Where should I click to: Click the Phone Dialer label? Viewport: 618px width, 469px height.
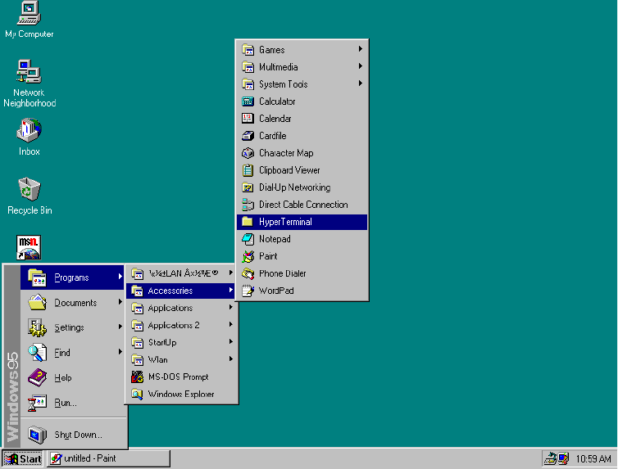click(x=282, y=273)
